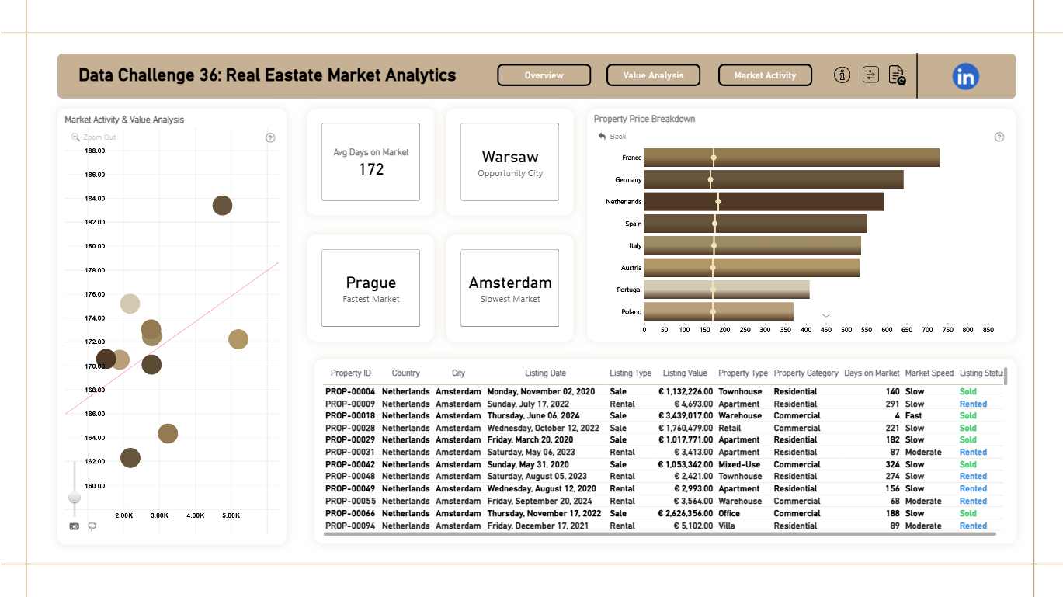Screen dimensions: 1063x597
Task: Sort table by Days on Market column header
Action: [x=872, y=373]
